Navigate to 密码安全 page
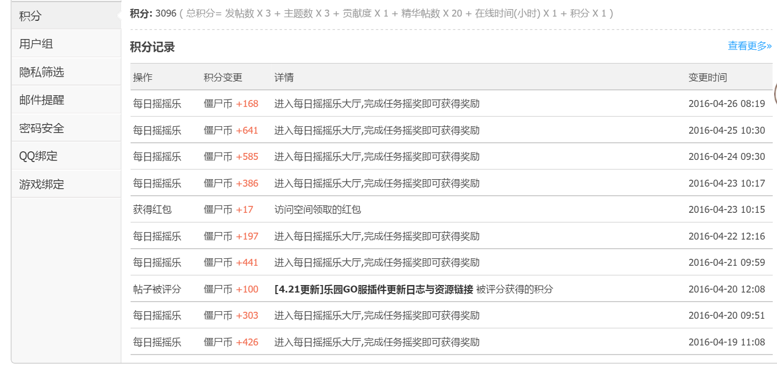The width and height of the screenshot is (777, 369). coord(42,128)
